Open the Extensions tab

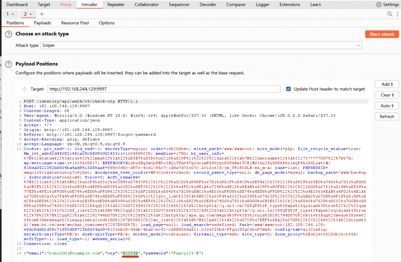coord(290,5)
